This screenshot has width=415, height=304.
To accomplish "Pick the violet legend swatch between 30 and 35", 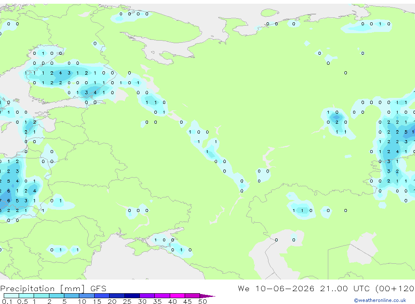I will [x=147, y=296].
